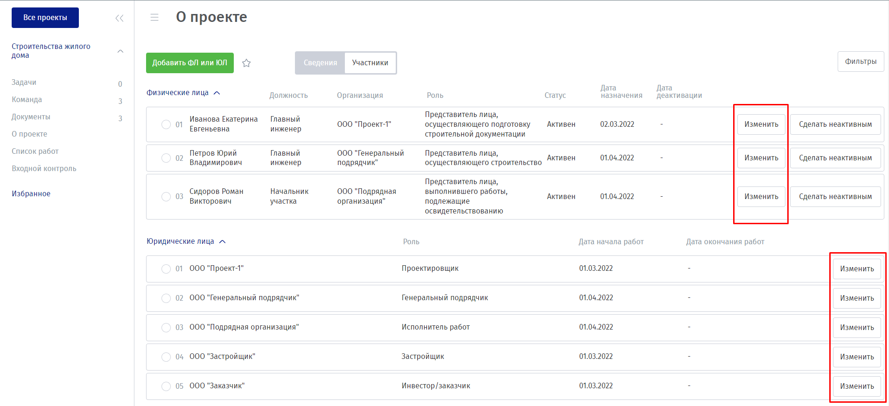Screen dimensions: 889x406
Task: Collapse Строительства жилого дома project menu
Action: (120, 51)
